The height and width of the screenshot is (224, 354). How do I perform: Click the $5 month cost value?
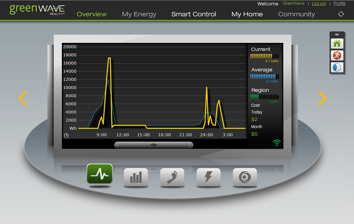[x=254, y=134]
